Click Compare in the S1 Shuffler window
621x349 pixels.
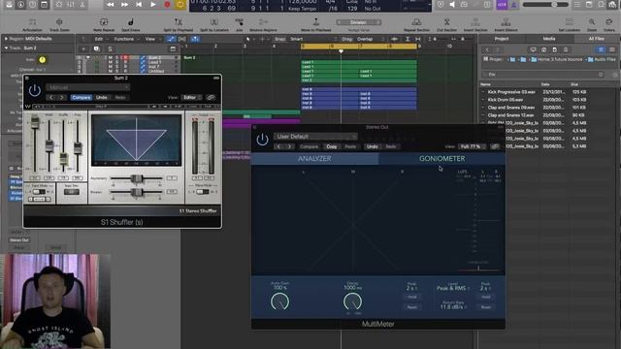82,97
